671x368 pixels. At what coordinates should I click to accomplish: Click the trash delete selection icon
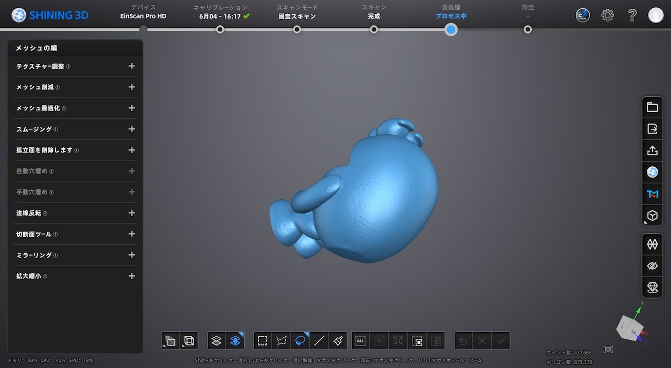pyautogui.click(x=437, y=341)
